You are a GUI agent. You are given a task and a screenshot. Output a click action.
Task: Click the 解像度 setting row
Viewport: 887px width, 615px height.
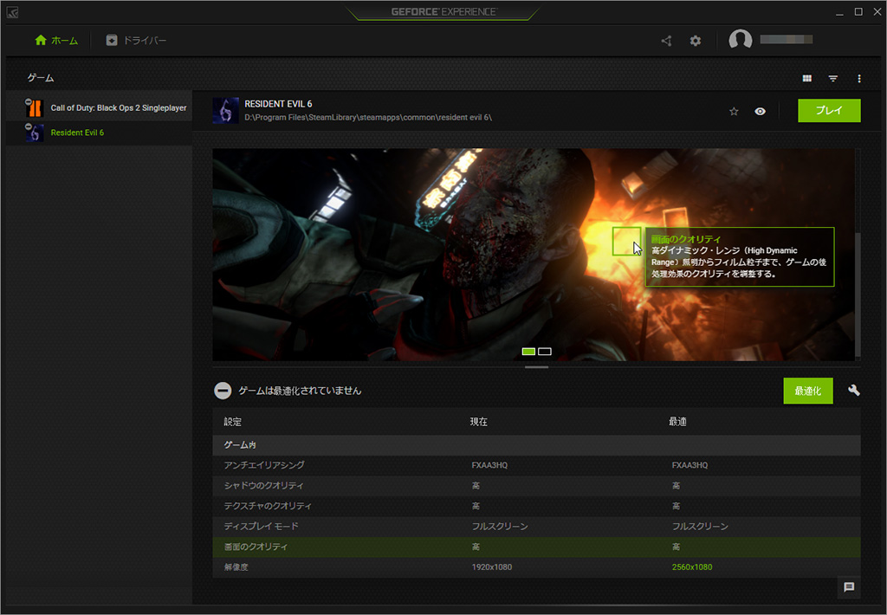(x=536, y=567)
